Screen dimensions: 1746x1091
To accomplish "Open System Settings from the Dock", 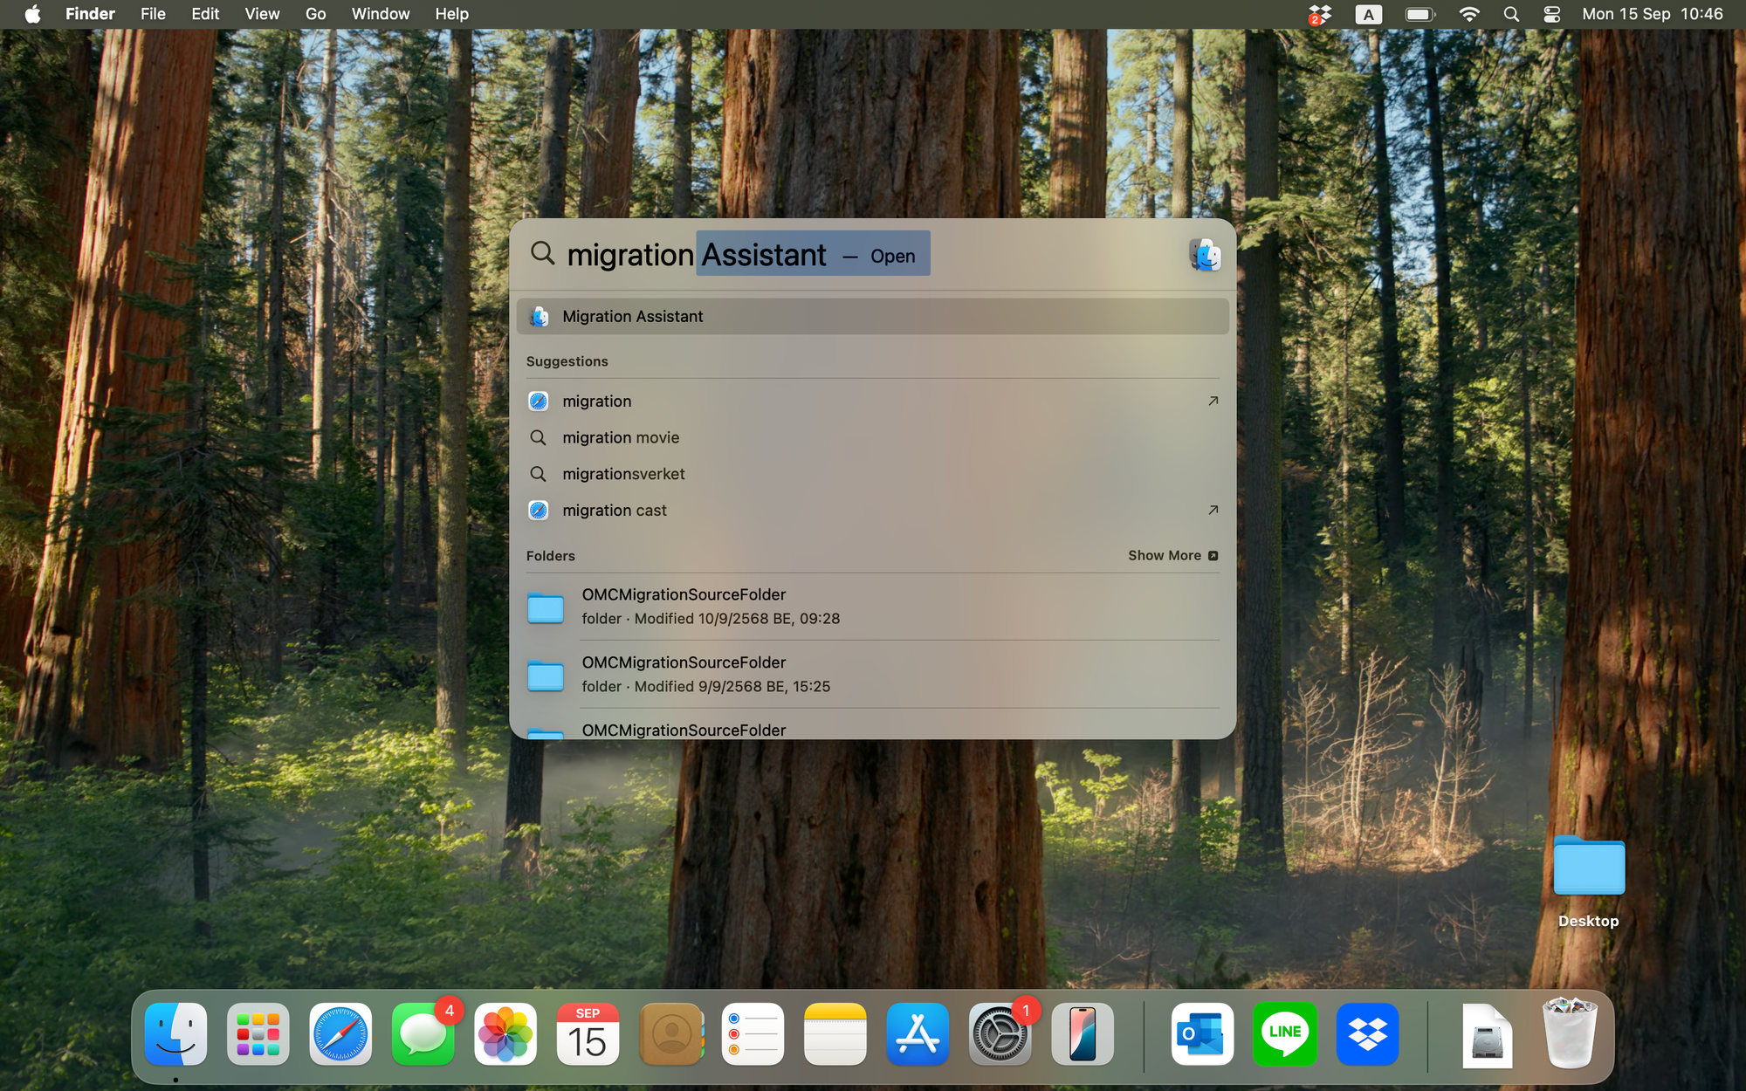I will (x=1000, y=1034).
